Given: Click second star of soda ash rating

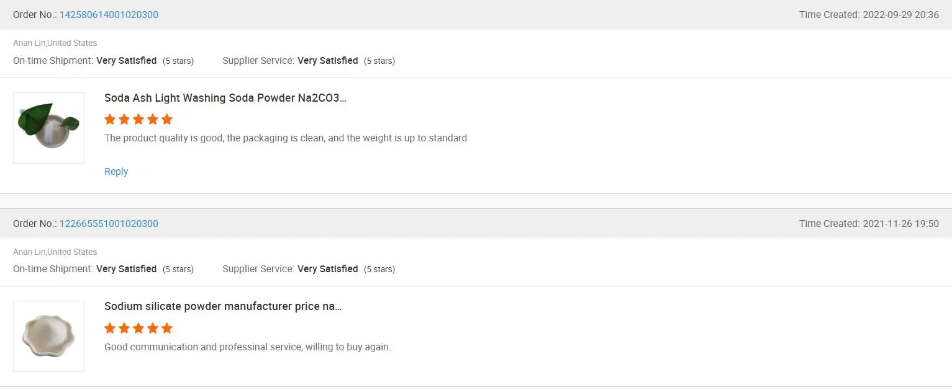Looking at the screenshot, I should [x=124, y=119].
